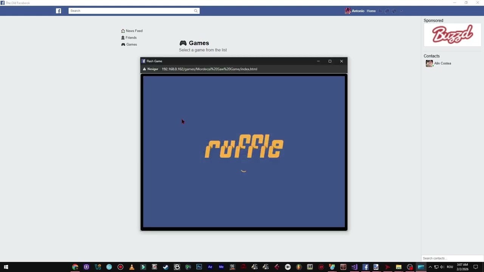Image resolution: width=484 pixels, height=272 pixels.
Task: Maximize the Flash Game window
Action: tap(330, 61)
